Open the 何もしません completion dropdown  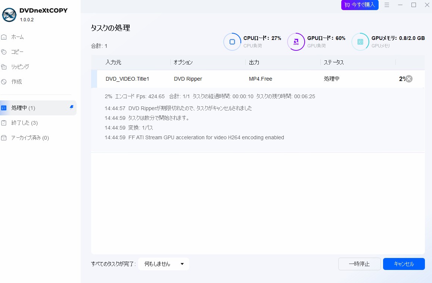point(164,264)
